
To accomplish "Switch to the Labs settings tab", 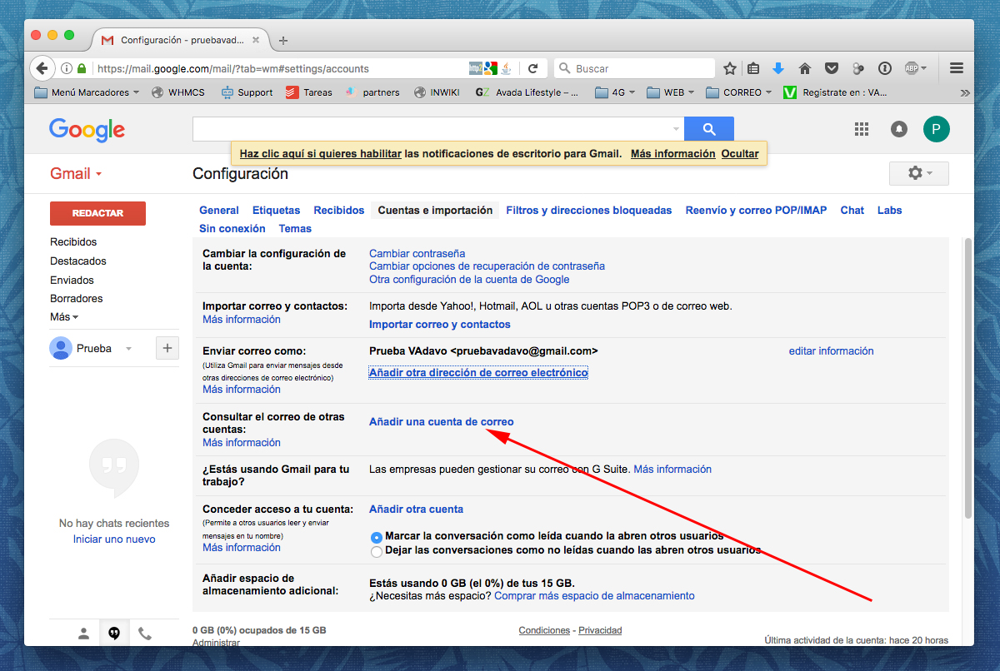I will tap(889, 211).
